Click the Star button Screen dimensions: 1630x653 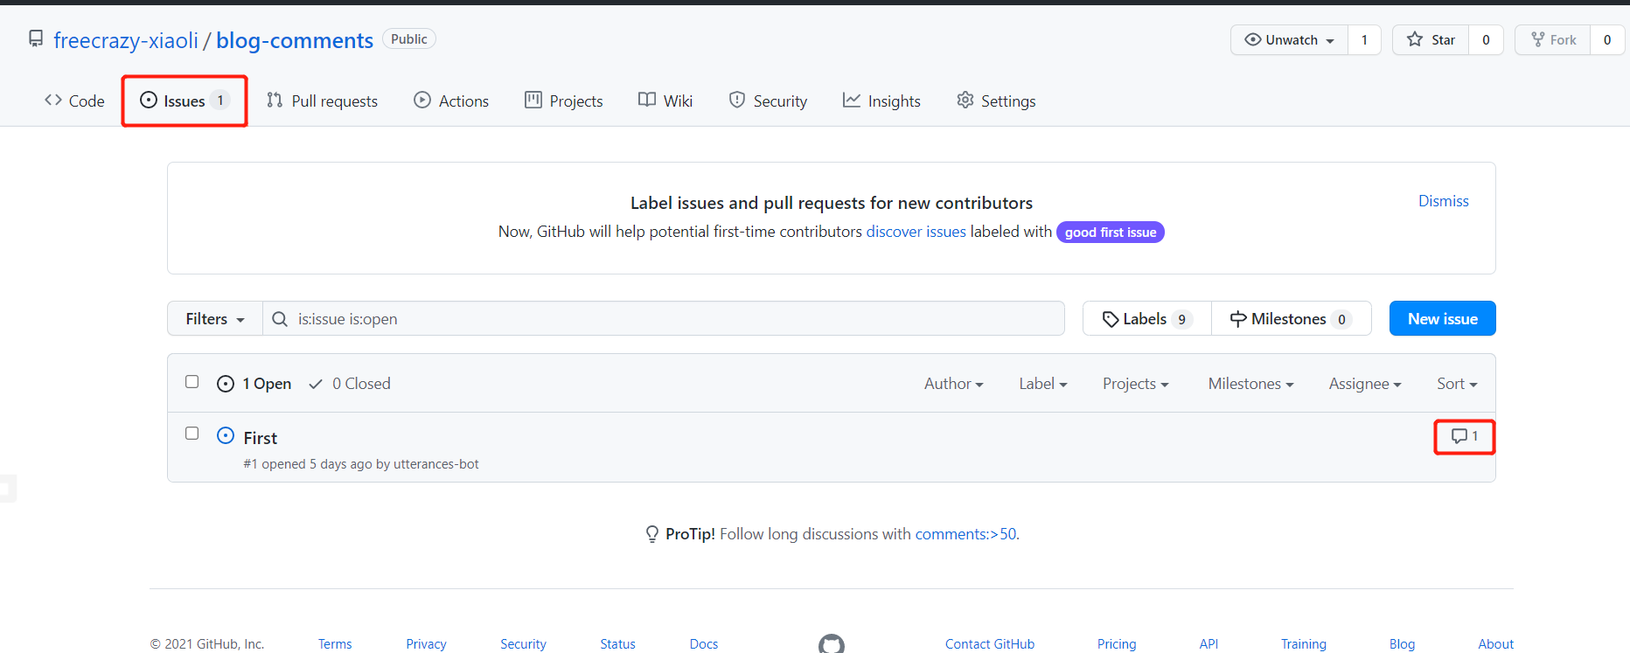(1431, 40)
